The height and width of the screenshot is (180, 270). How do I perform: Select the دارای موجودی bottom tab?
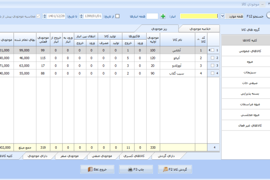[x=37, y=156]
